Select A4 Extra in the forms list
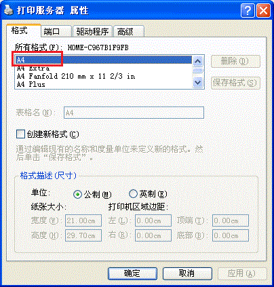Screen dimensions: 274x287 tap(104, 68)
